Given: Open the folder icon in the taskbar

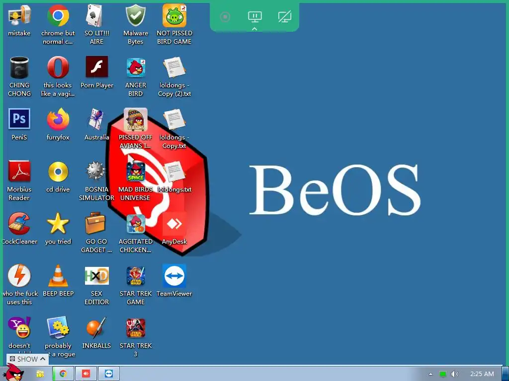Looking at the screenshot, I should (40, 374).
